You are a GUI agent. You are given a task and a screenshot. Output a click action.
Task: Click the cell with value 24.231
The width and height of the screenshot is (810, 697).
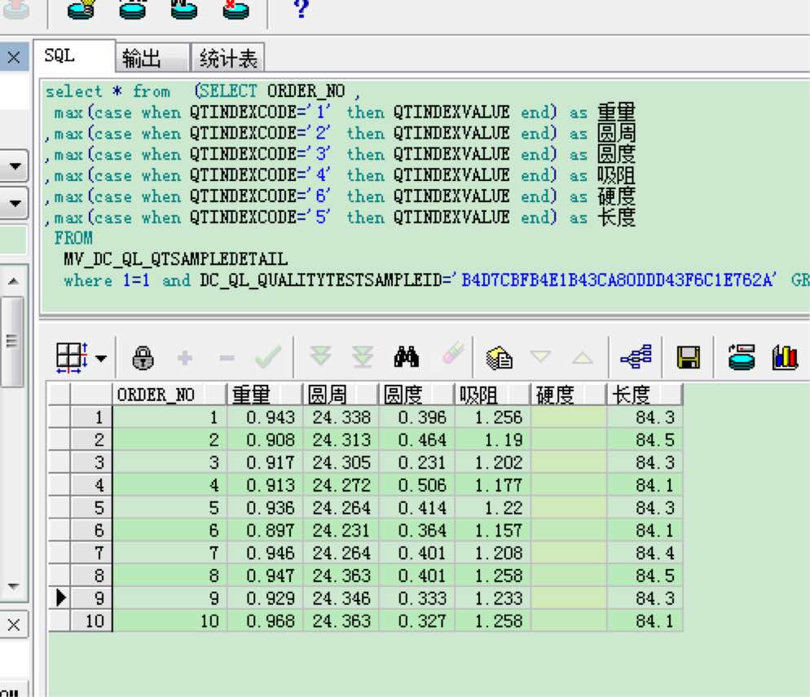[x=341, y=531]
